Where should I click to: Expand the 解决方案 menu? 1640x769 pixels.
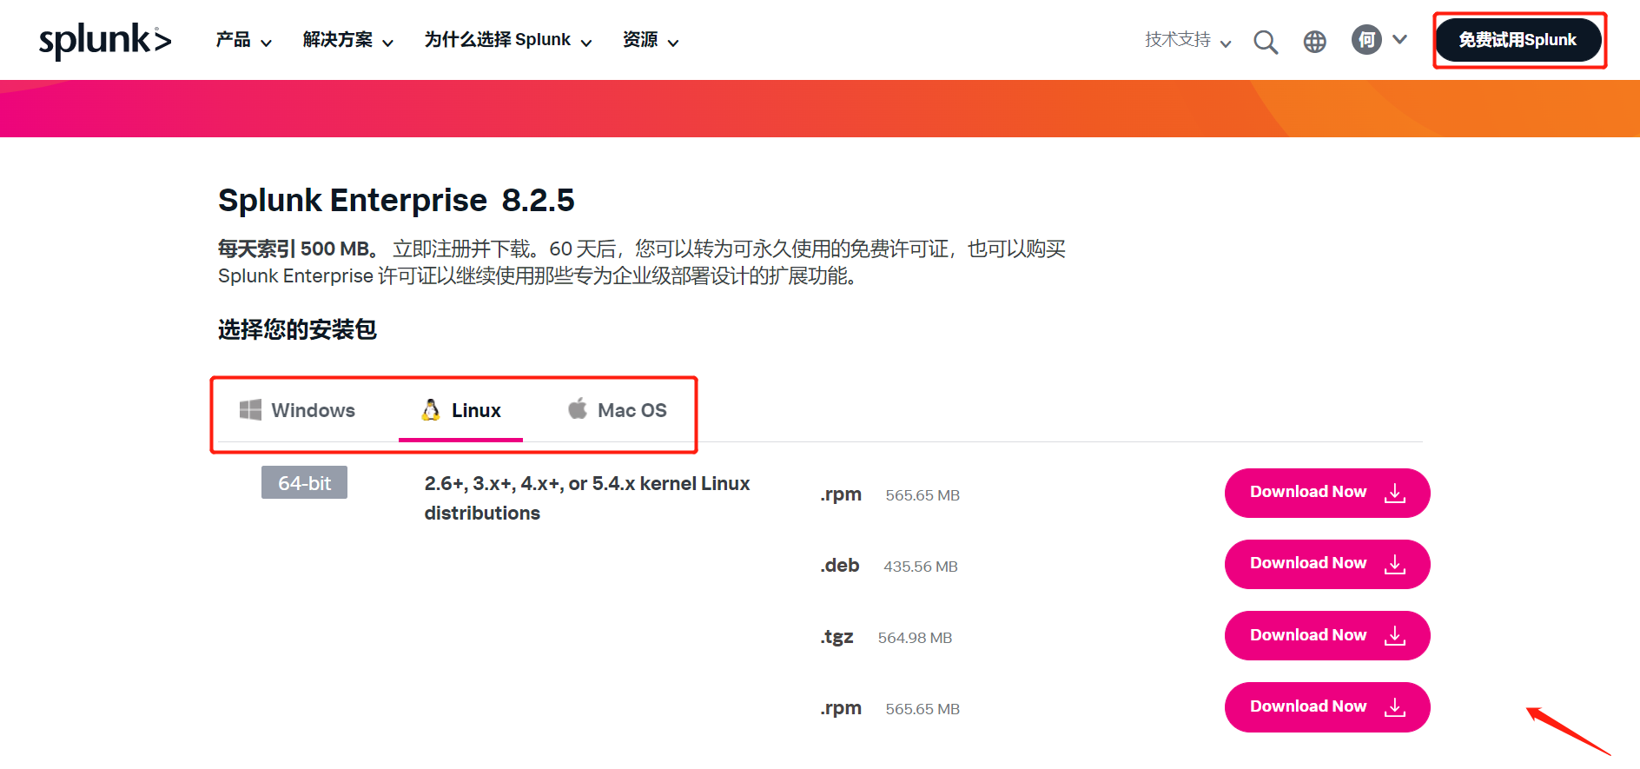(347, 40)
